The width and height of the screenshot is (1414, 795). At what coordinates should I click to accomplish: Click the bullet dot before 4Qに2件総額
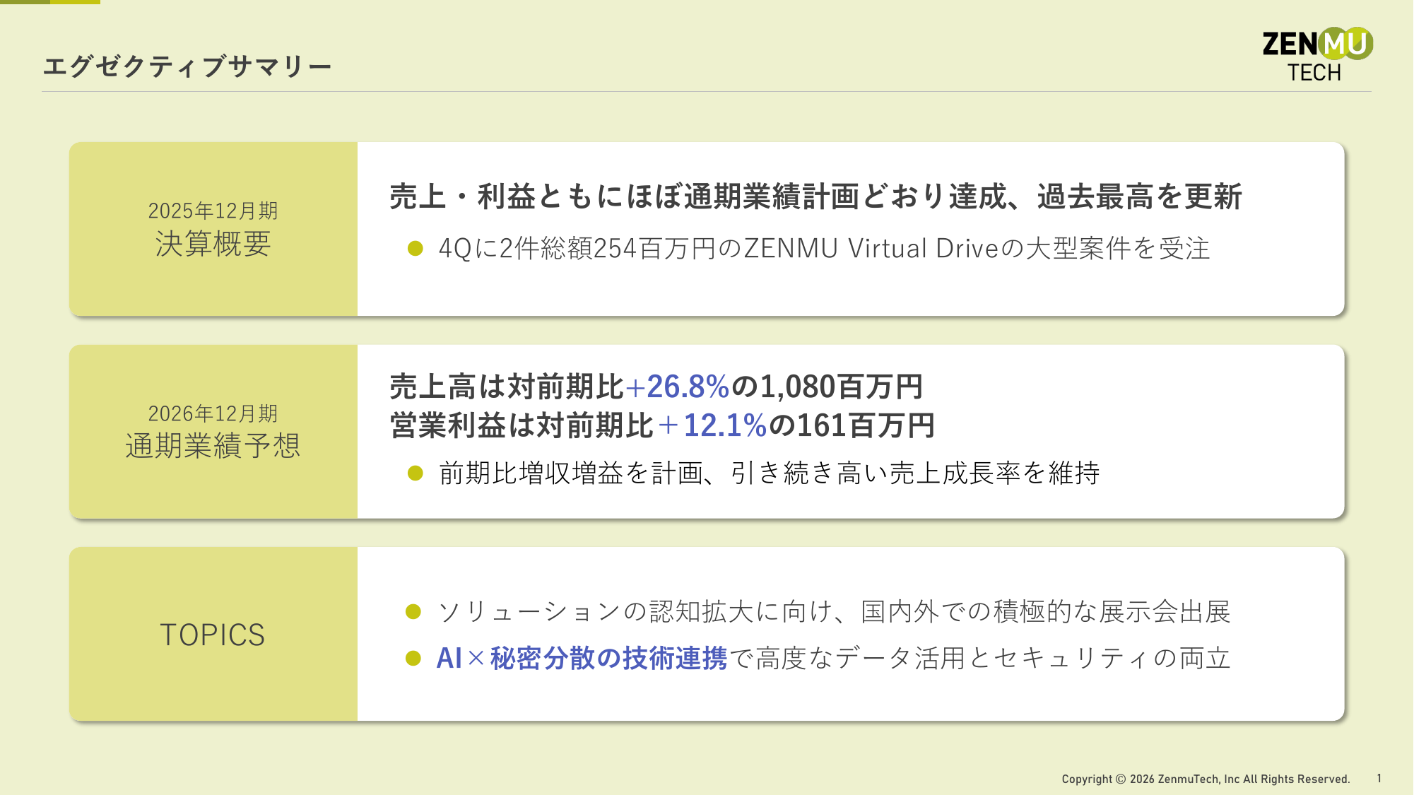click(416, 249)
